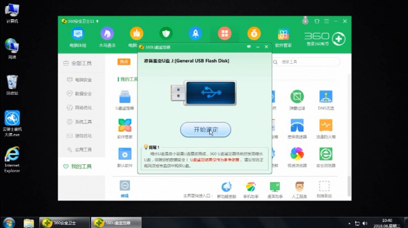Click the red U盘鉴定结果仅作为参考依据 warning text
The height and width of the screenshot is (228, 408).
(x=214, y=160)
